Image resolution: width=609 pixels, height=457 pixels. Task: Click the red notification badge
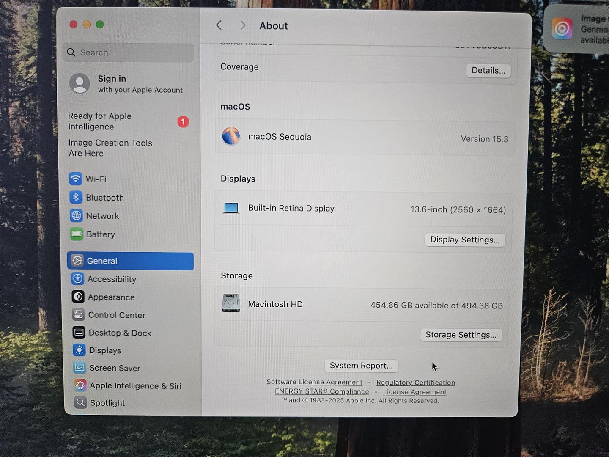point(183,122)
